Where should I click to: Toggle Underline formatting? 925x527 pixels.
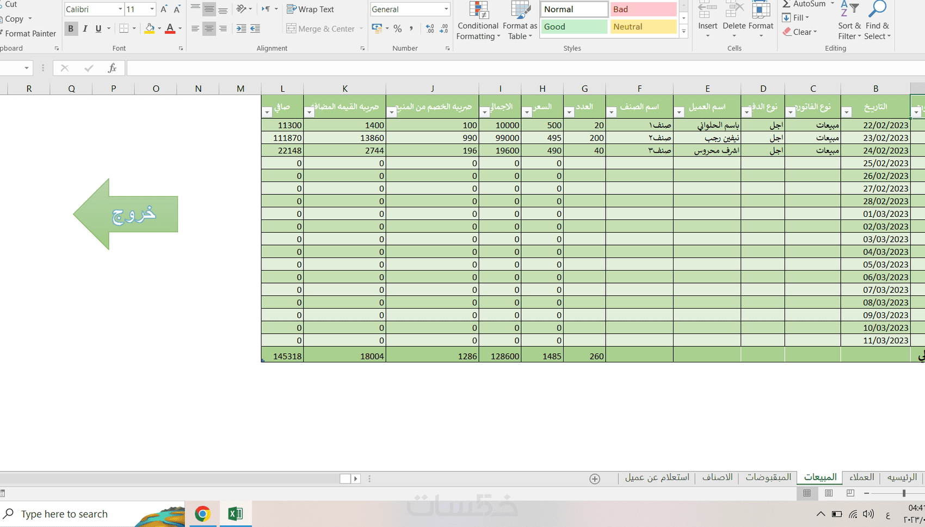click(98, 28)
